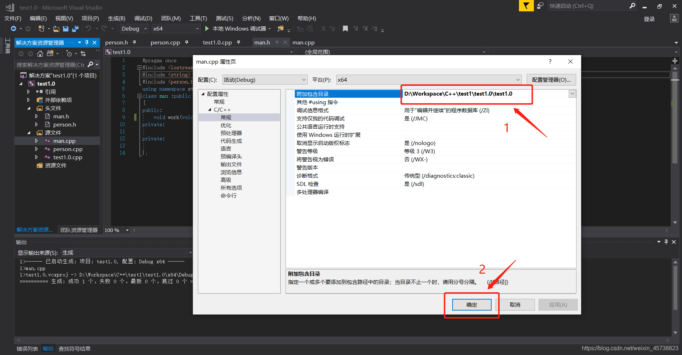The image size is (682, 355).
Task: Click the 确定 button
Action: pos(471,305)
